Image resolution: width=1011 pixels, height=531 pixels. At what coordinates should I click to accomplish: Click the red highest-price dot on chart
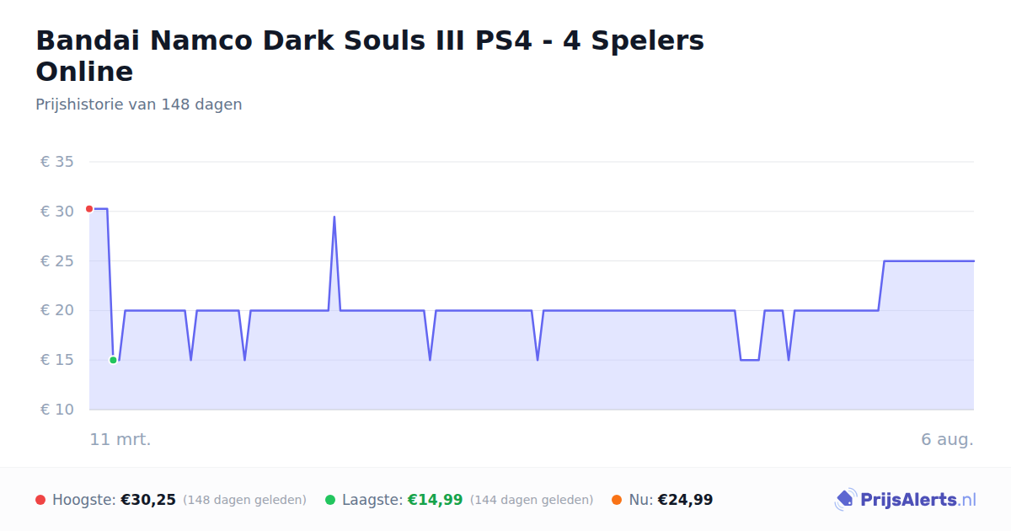pos(89,209)
